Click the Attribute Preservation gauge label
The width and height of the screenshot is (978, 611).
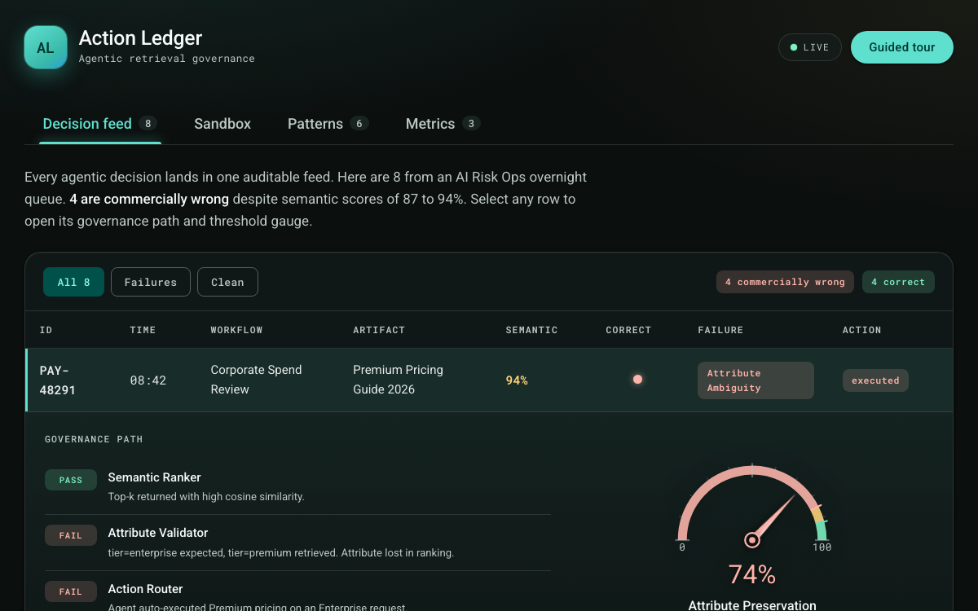coord(752,604)
